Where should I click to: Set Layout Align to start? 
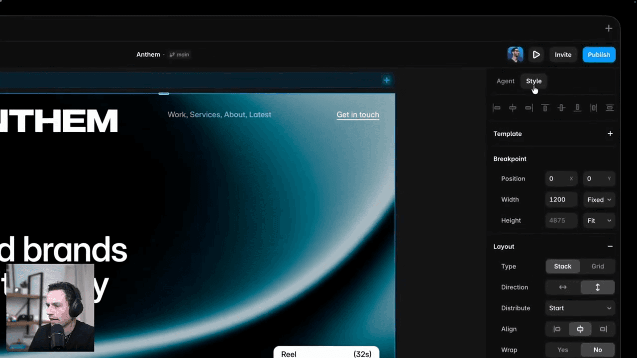click(x=557, y=329)
